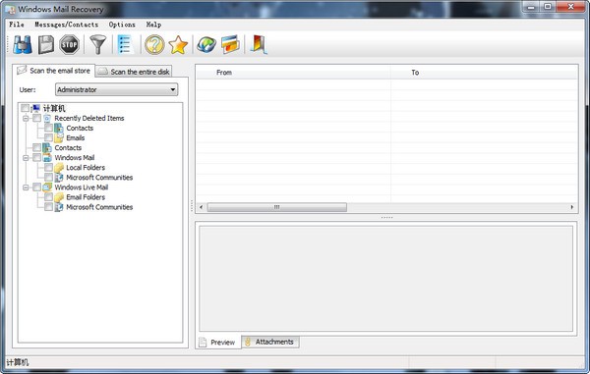This screenshot has width=590, height=374.
Task: Click the From column header
Action: [293, 73]
